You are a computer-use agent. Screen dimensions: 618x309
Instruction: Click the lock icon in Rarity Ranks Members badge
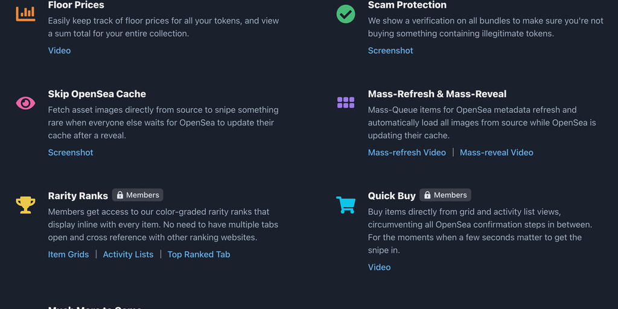coord(120,196)
